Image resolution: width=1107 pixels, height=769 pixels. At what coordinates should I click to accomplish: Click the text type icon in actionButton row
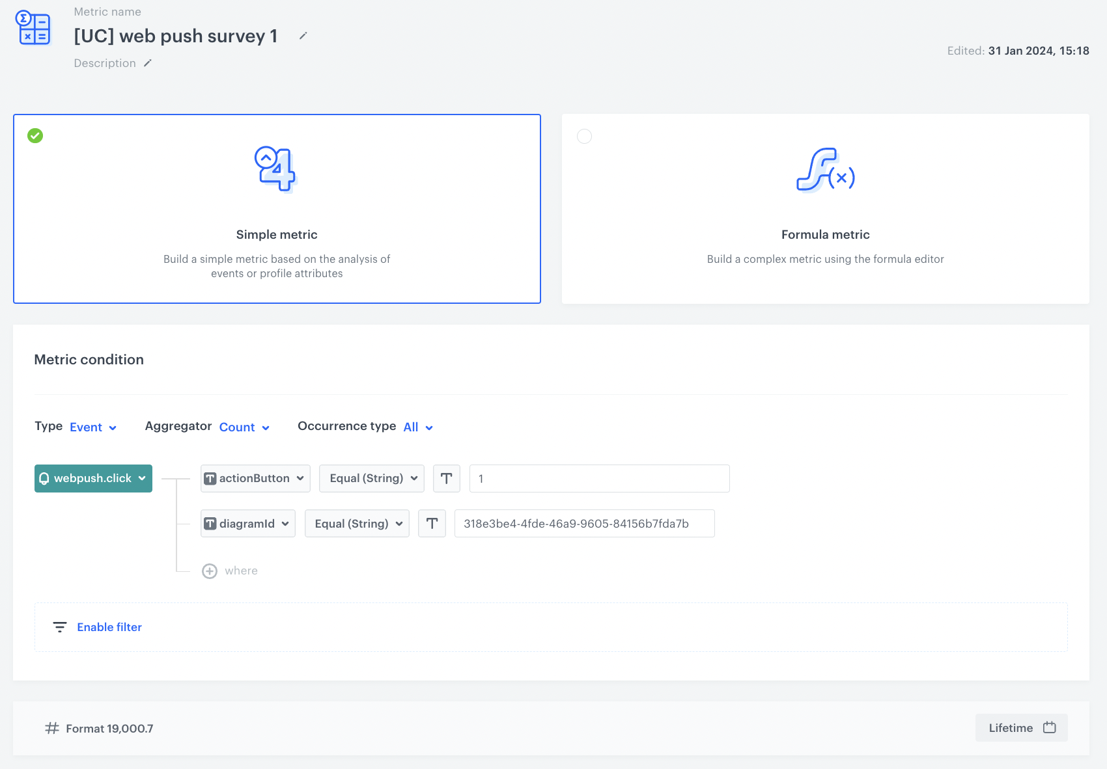coord(447,479)
